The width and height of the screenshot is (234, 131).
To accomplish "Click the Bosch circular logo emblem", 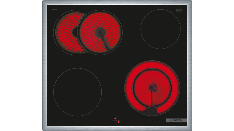I will [171, 120].
